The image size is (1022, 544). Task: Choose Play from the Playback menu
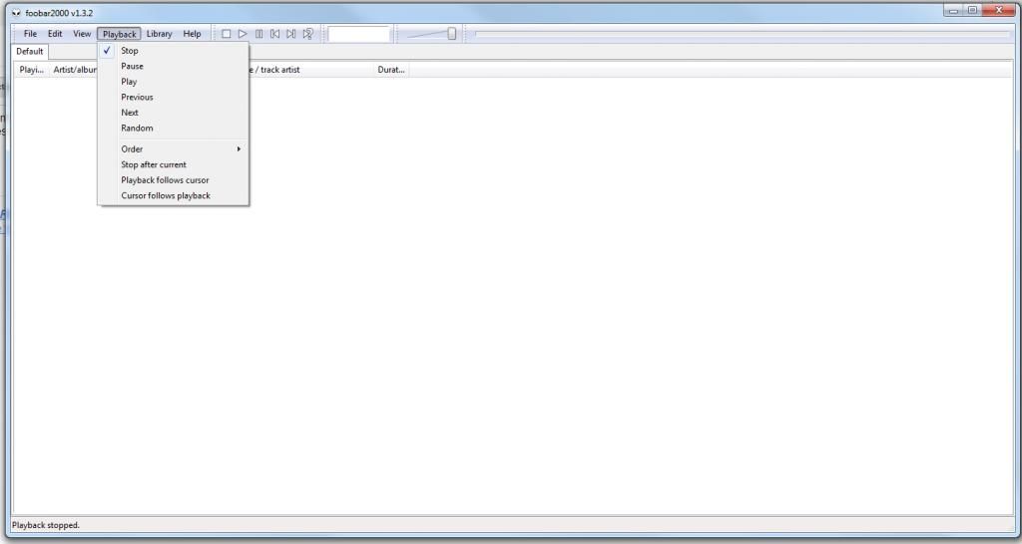[x=174, y=82]
